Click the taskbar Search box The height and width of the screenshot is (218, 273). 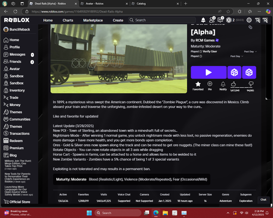coord(118,213)
